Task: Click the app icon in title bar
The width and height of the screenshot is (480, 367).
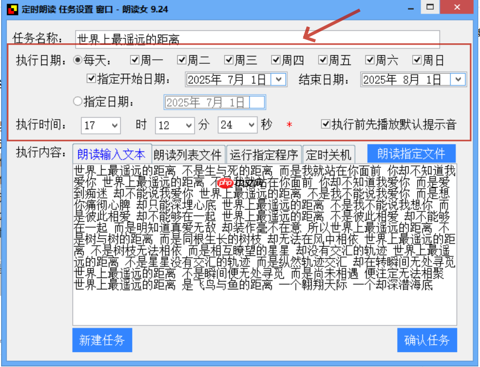Action: tap(12, 9)
